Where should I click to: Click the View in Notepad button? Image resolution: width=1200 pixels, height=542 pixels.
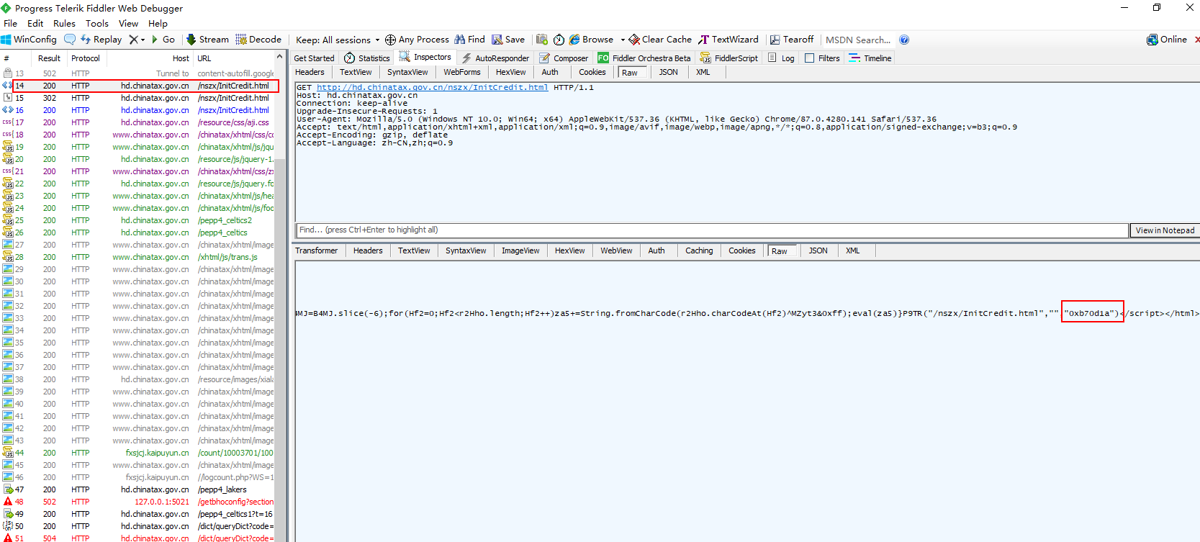1164,230
